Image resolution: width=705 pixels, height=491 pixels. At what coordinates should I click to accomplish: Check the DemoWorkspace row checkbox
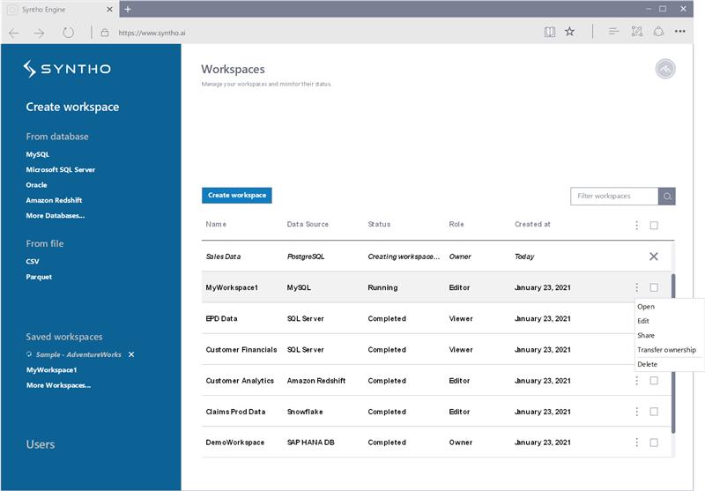654,443
